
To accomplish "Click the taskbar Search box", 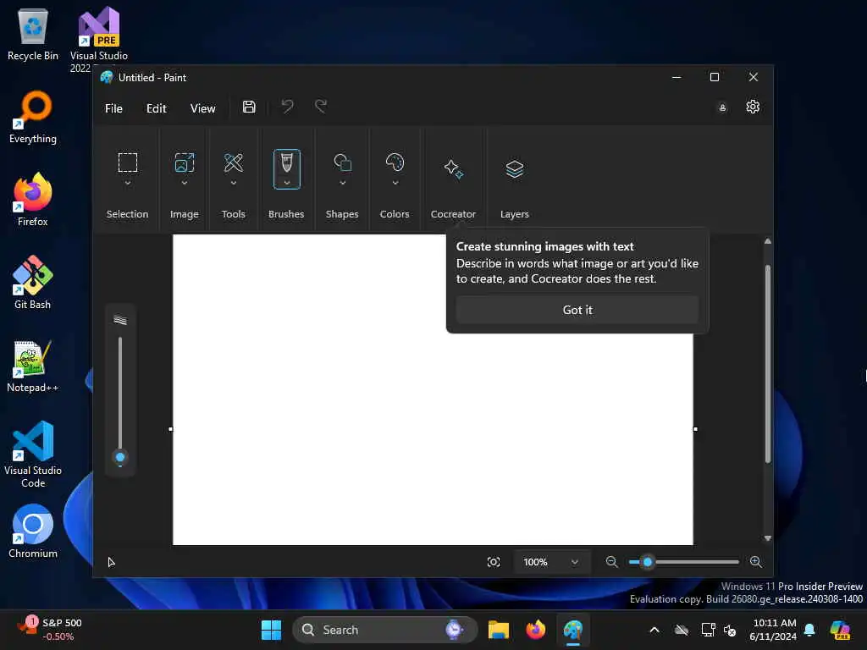I will (385, 630).
